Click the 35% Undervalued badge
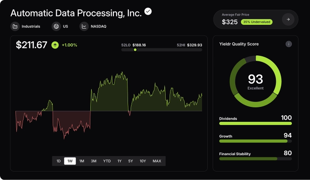 coord(256,22)
